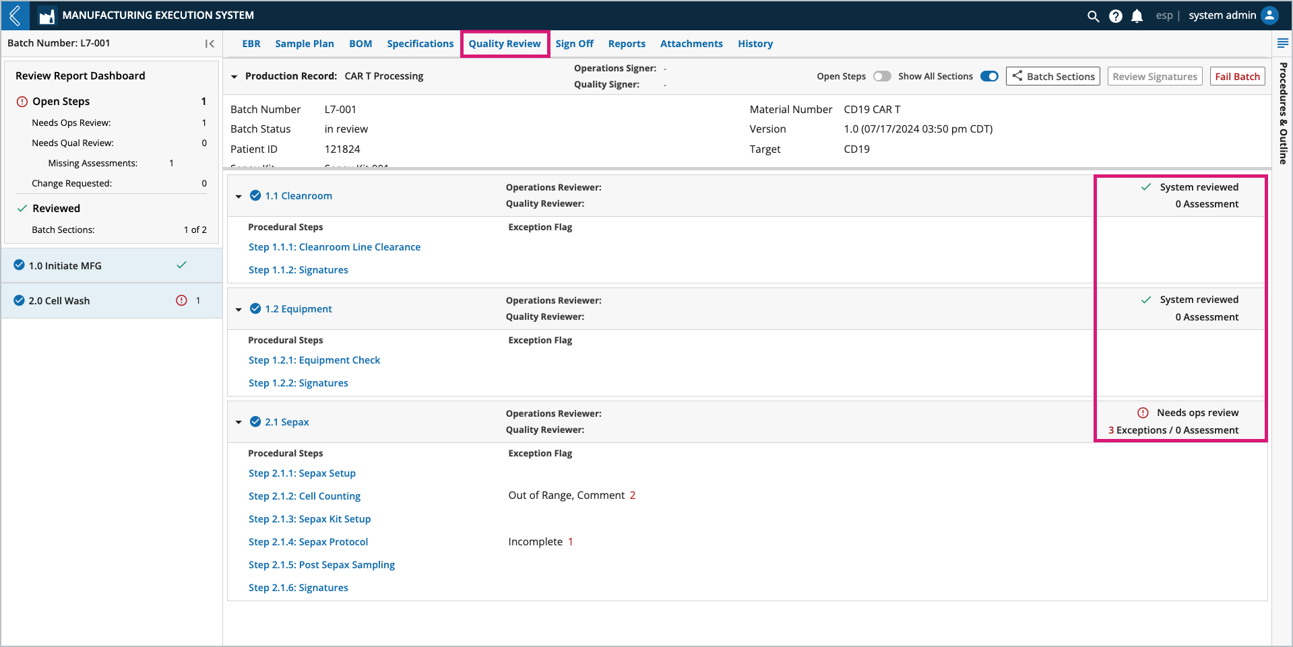1293x647 pixels.
Task: Open the Reports tab
Action: (x=627, y=44)
